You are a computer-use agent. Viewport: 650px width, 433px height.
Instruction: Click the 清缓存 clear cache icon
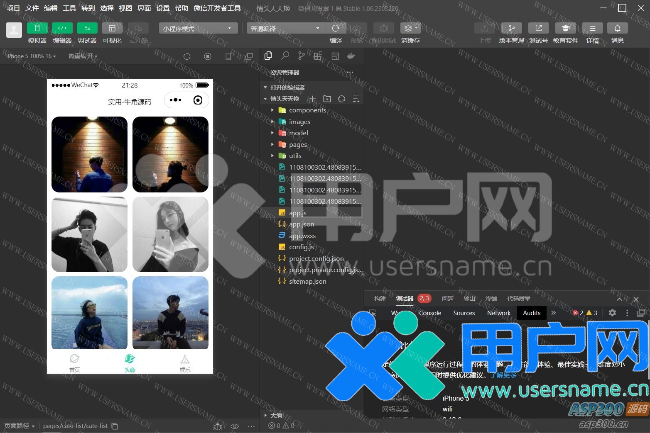(410, 28)
